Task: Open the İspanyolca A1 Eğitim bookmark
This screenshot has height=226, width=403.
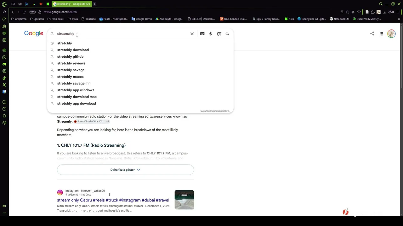Action: coord(312,19)
